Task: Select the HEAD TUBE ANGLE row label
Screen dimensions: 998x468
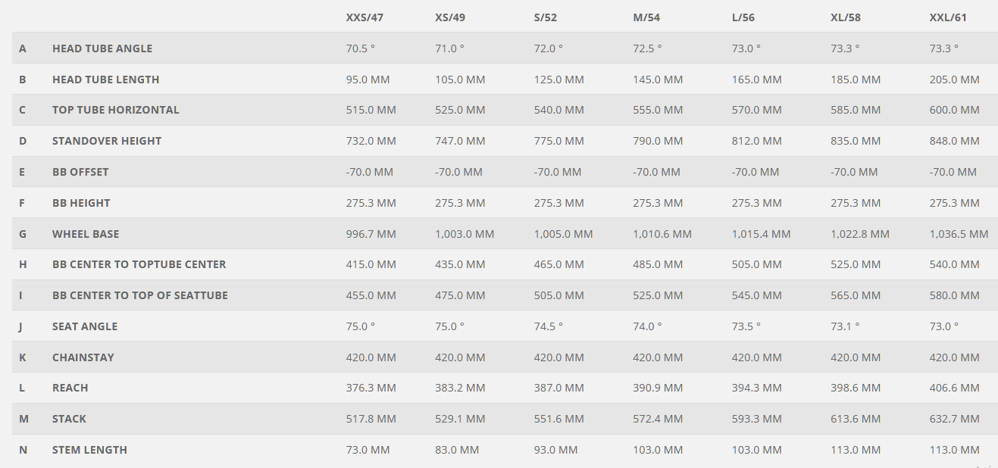Action: coord(102,48)
